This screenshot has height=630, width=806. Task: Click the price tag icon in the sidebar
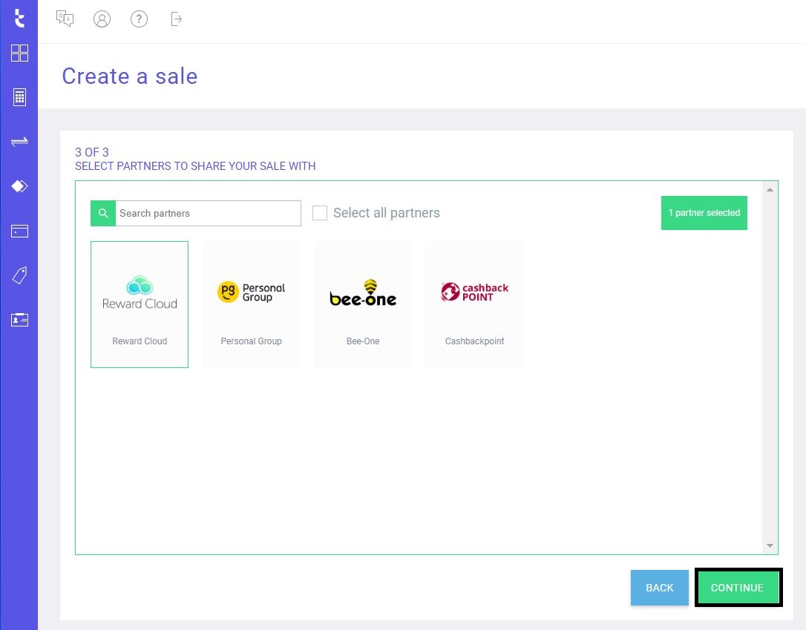[19, 275]
